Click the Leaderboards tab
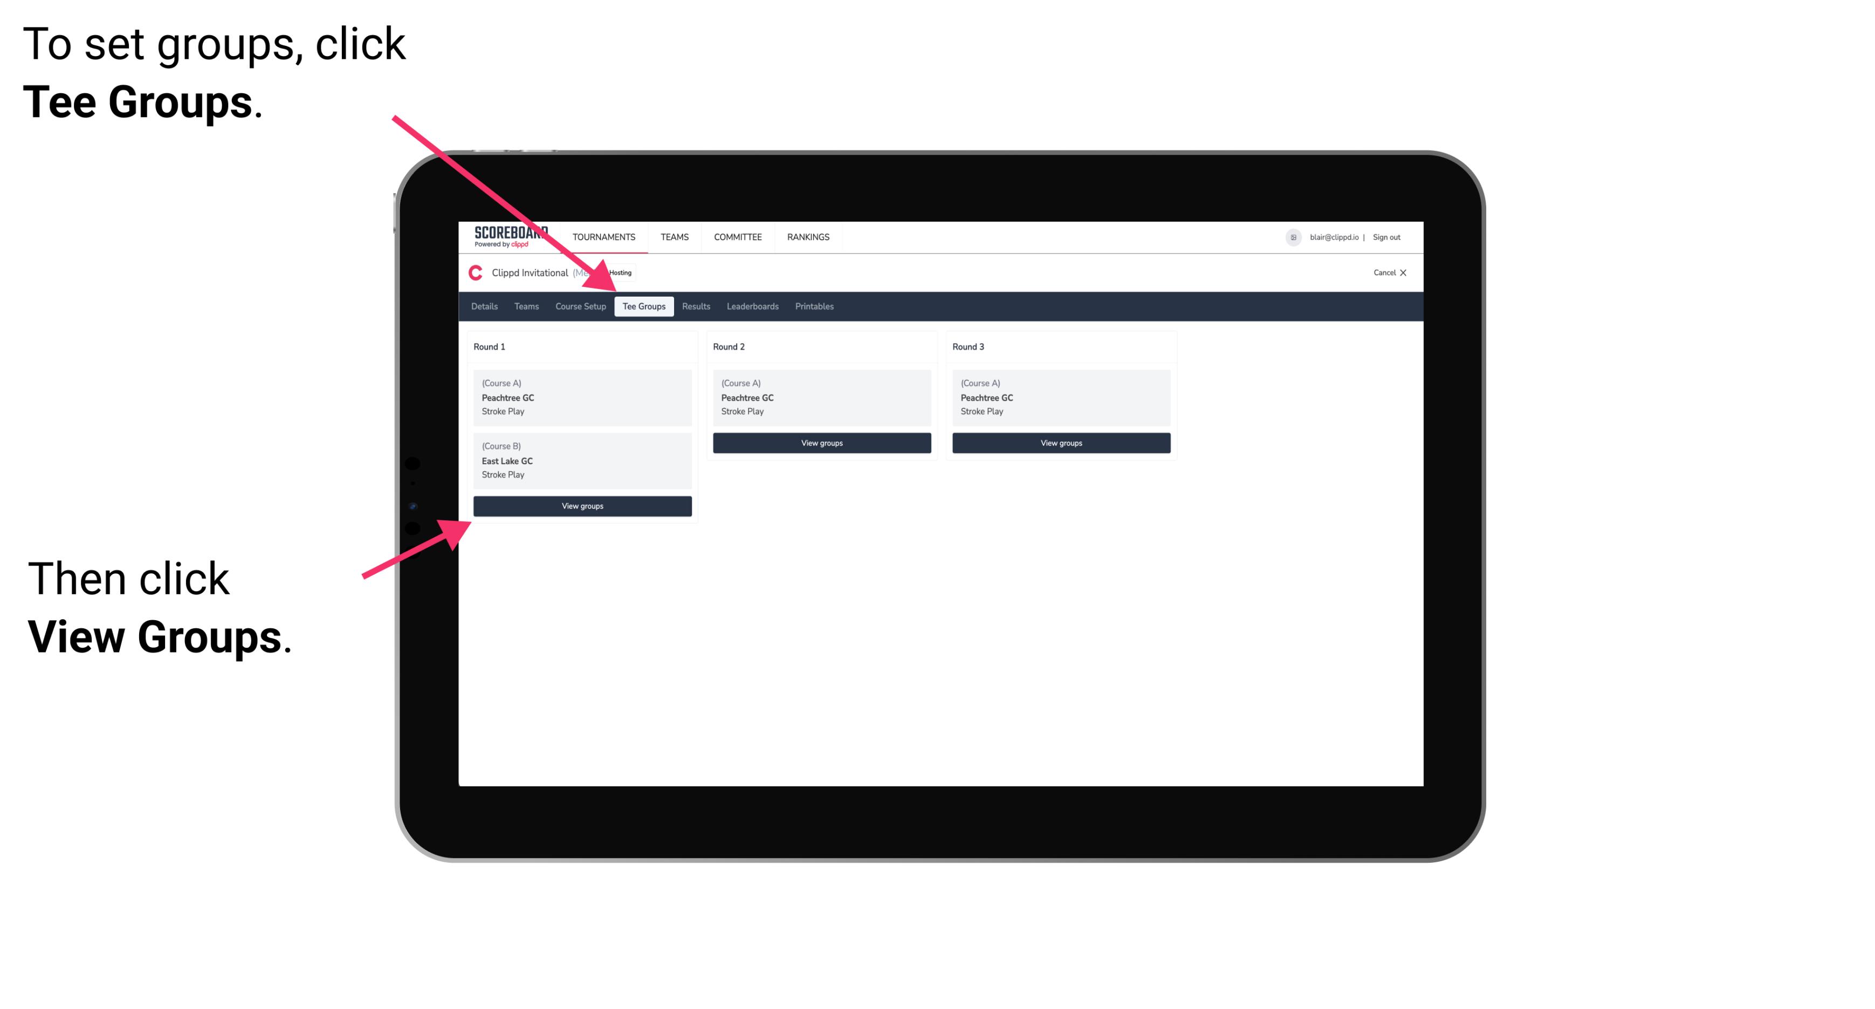Image resolution: width=1875 pixels, height=1009 pixels. point(752,306)
